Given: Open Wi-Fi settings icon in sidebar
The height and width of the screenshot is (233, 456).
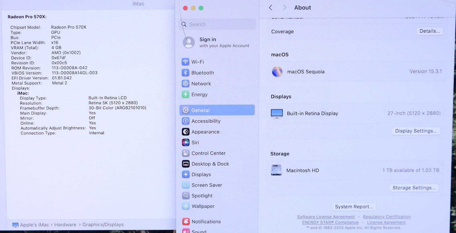Looking at the screenshot, I should 185,62.
